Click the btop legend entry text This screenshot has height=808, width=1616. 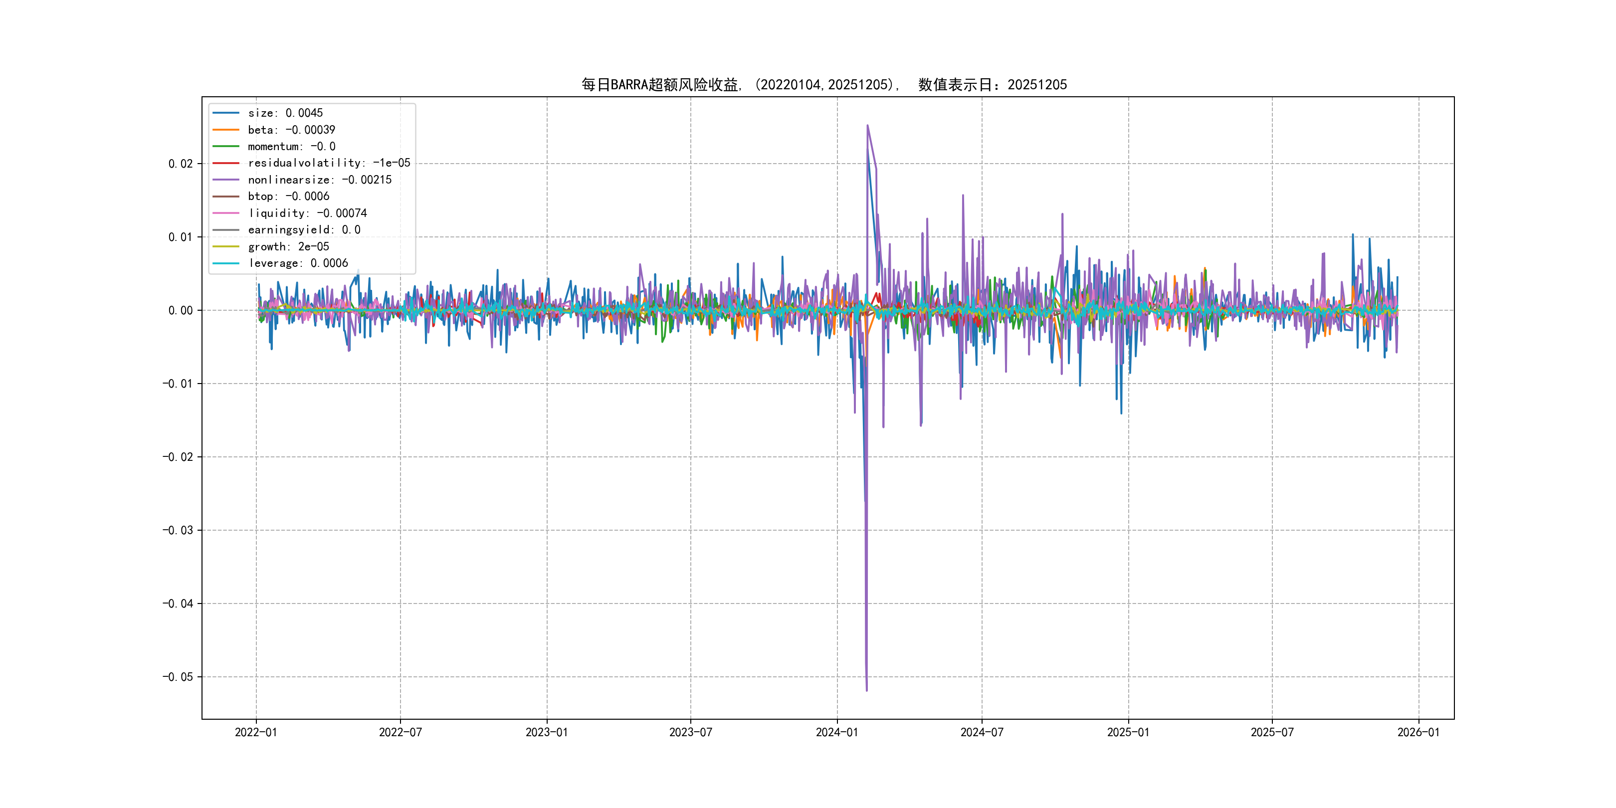coord(288,197)
